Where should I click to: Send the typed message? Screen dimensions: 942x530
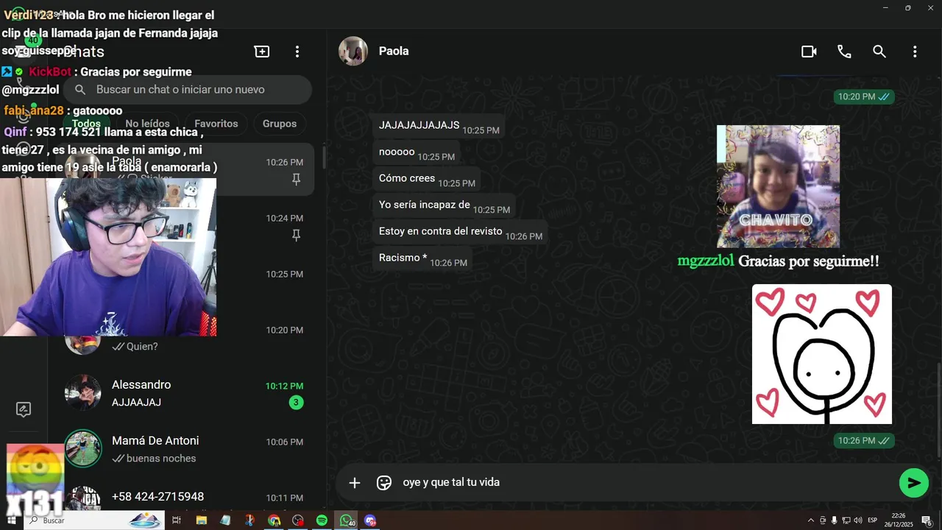[914, 483]
